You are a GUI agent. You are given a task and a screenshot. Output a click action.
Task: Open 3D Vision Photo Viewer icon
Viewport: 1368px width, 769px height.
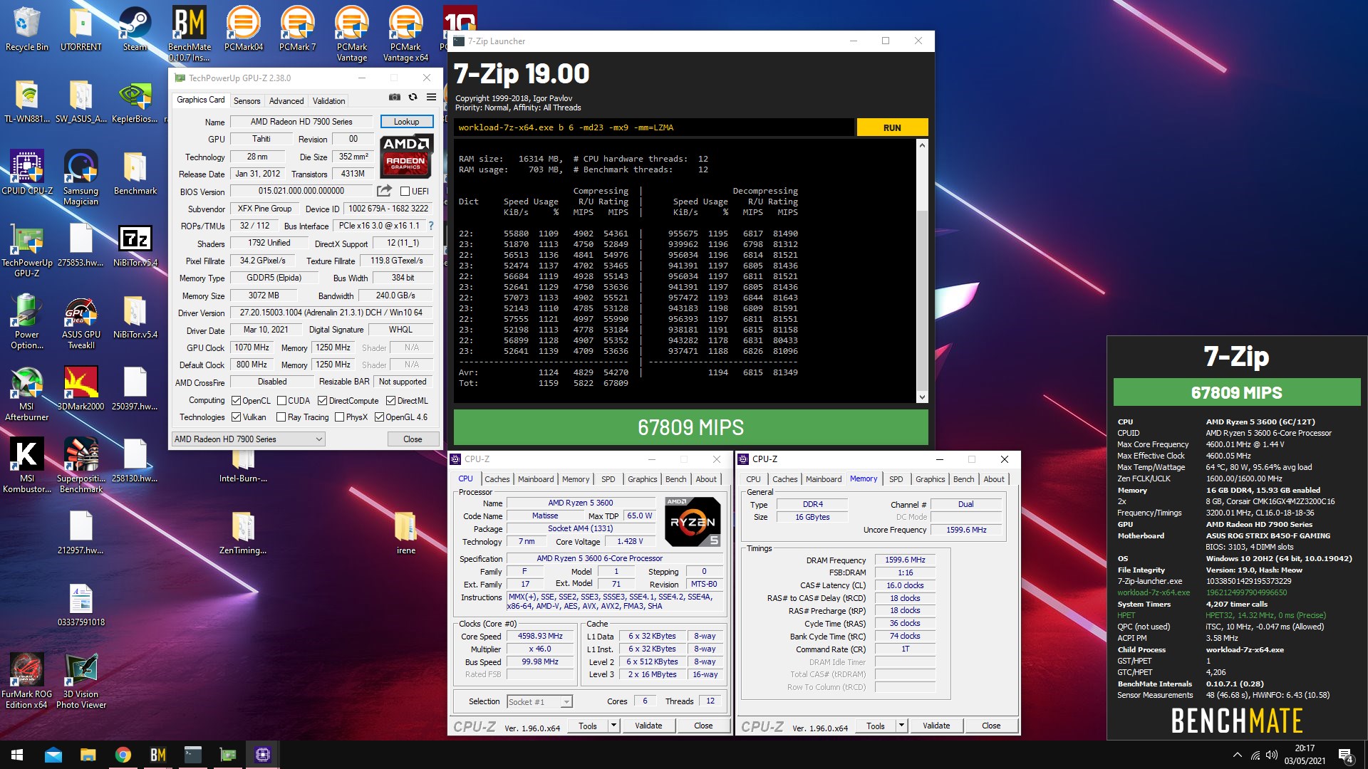coord(81,681)
